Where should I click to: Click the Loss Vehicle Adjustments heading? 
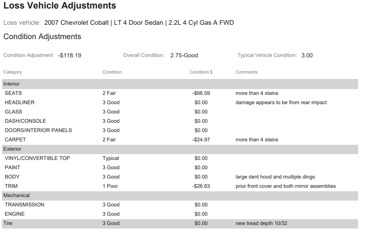(x=60, y=6)
